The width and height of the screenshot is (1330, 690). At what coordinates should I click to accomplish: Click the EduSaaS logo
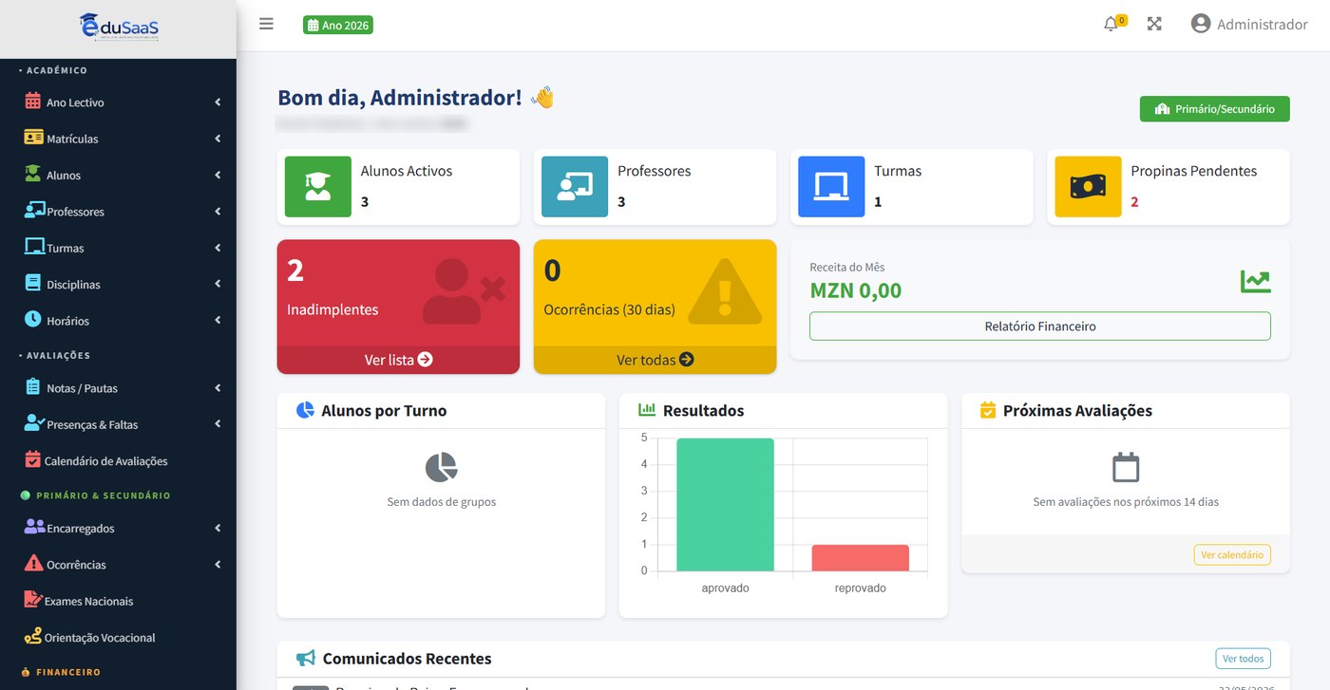(x=119, y=28)
